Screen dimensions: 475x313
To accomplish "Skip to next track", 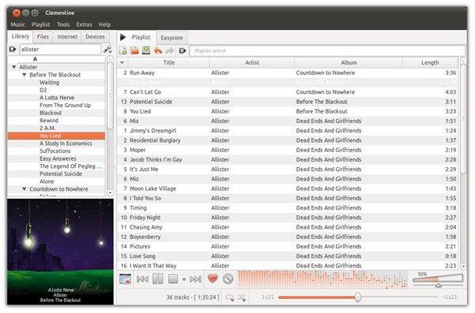I will pos(195,279).
